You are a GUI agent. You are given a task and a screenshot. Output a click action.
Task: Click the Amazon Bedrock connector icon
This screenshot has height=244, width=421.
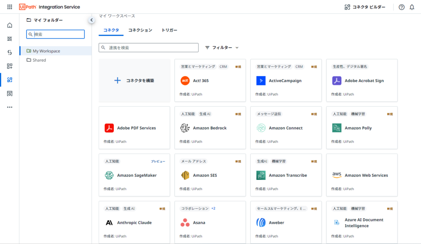point(185,128)
